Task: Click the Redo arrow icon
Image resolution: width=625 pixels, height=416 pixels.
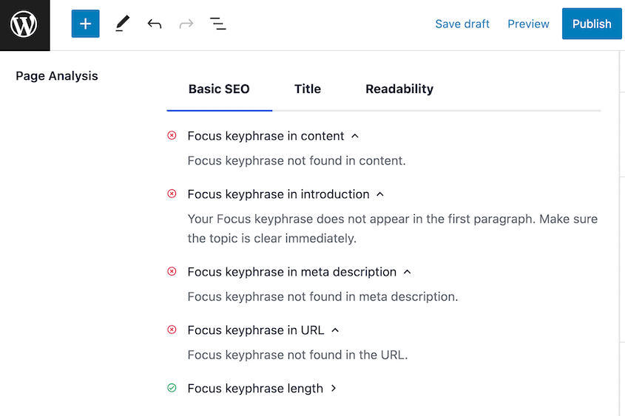Action: coord(186,24)
